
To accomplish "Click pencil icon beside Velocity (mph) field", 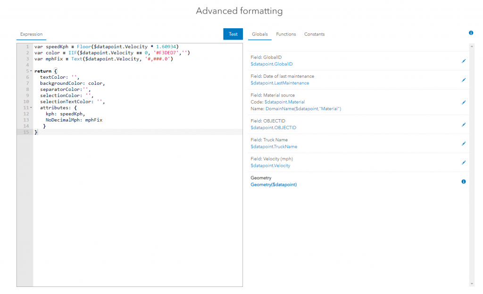I will 463,162.
